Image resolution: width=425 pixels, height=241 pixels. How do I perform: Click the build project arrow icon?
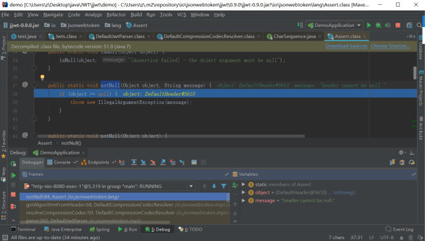(x=300, y=25)
